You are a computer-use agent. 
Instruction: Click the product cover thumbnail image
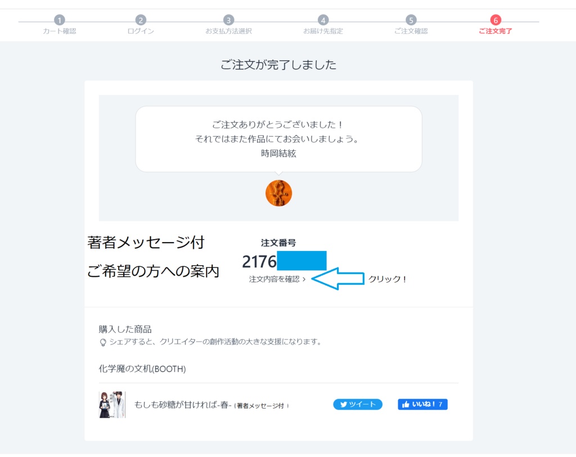[113, 404]
